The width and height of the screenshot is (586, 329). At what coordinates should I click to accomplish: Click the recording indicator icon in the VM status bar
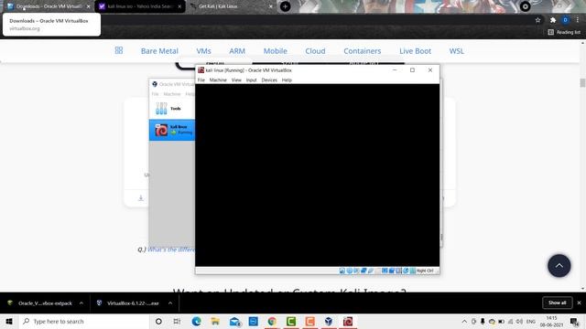[392, 271]
